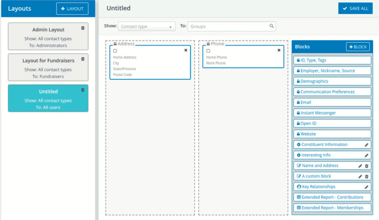Screen dimensions: 379x220
Task: Edit the Key Relationships block
Action: point(366,187)
